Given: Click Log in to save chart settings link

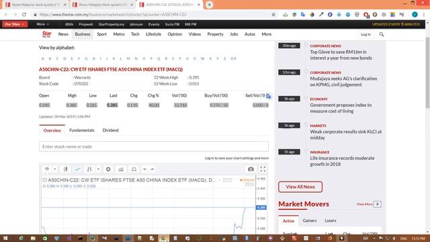Looking at the screenshot, I should tap(236, 159).
